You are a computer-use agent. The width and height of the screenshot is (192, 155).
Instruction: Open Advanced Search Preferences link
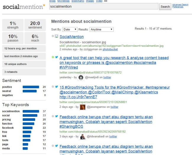point(180,6)
